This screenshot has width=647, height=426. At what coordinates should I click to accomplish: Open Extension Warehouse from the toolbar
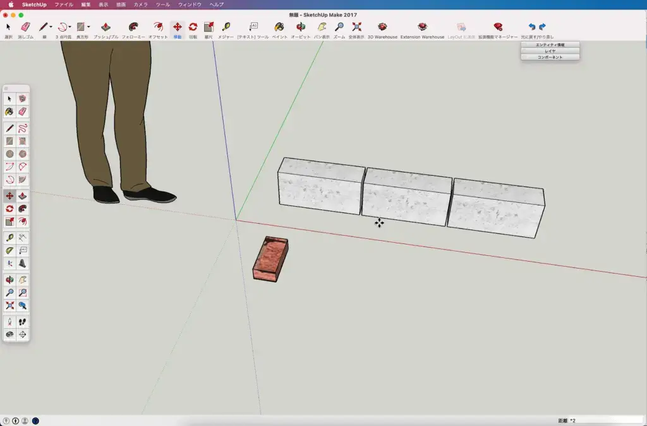click(x=422, y=30)
